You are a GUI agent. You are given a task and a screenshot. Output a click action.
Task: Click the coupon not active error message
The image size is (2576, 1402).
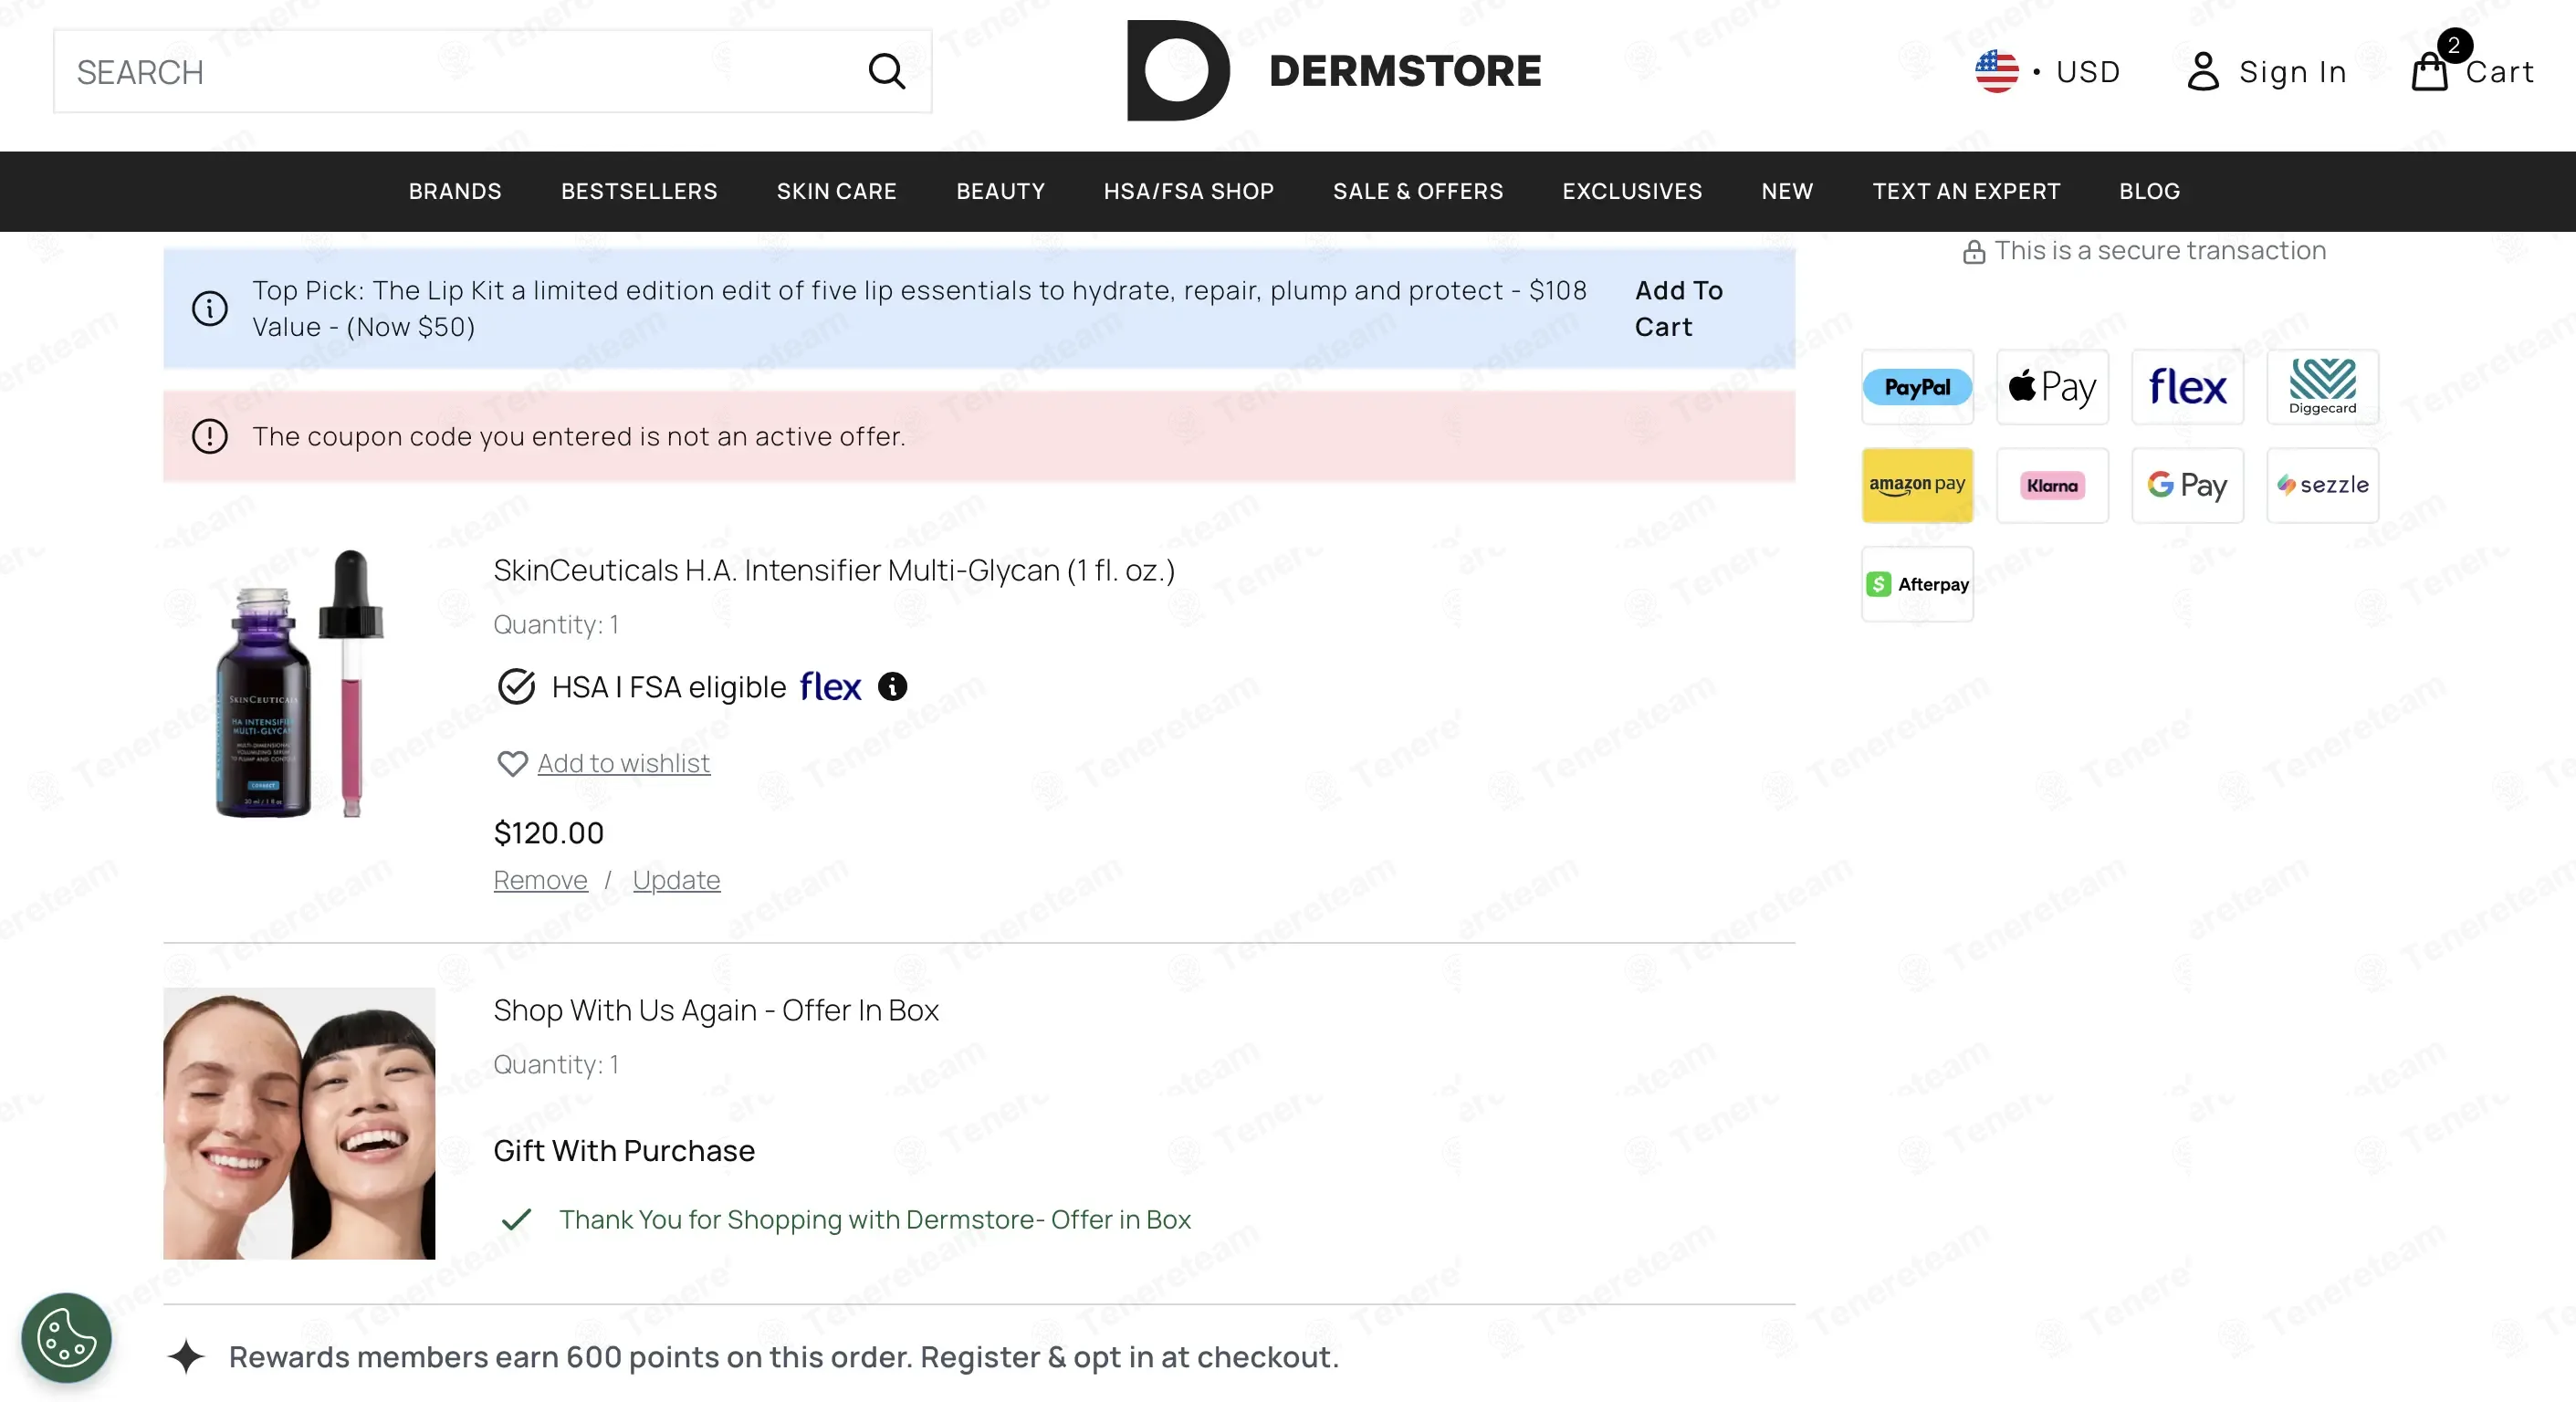coord(579,436)
